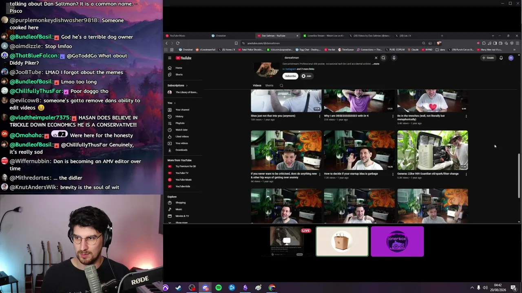Open Your videos in the sidebar
This screenshot has width=522, height=293.
tap(182, 143)
